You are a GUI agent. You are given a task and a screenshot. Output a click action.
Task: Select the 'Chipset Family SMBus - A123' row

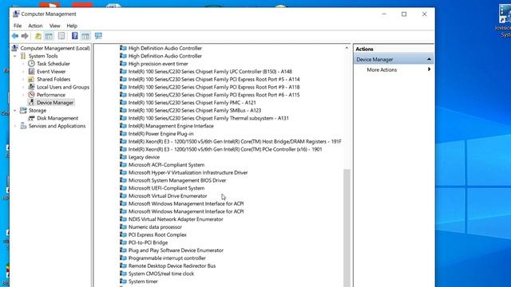[x=195, y=110]
